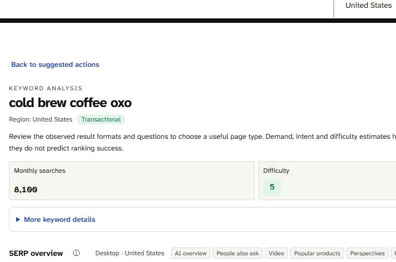
Task: Click the 'Desktop · United States' SERP label
Action: [x=130, y=253]
